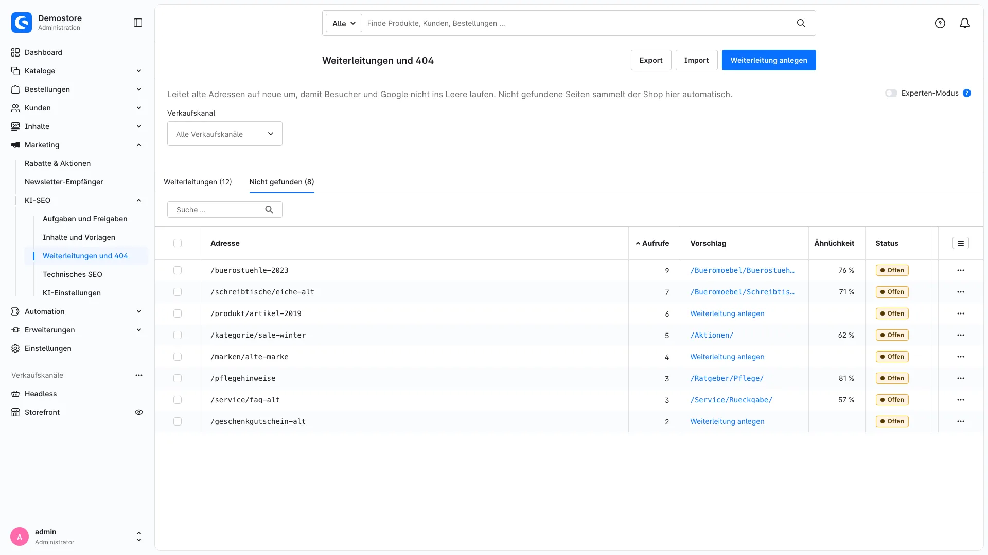Click the Demostore logo icon
The image size is (988, 555).
(x=22, y=23)
